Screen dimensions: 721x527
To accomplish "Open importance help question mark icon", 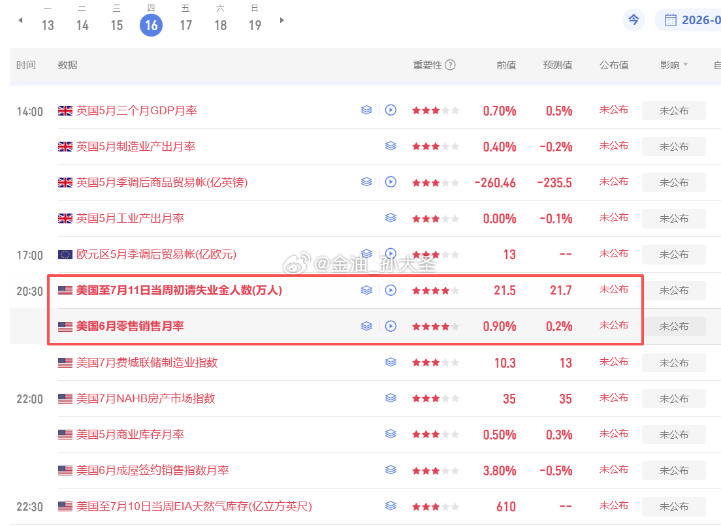I will pyautogui.click(x=451, y=65).
